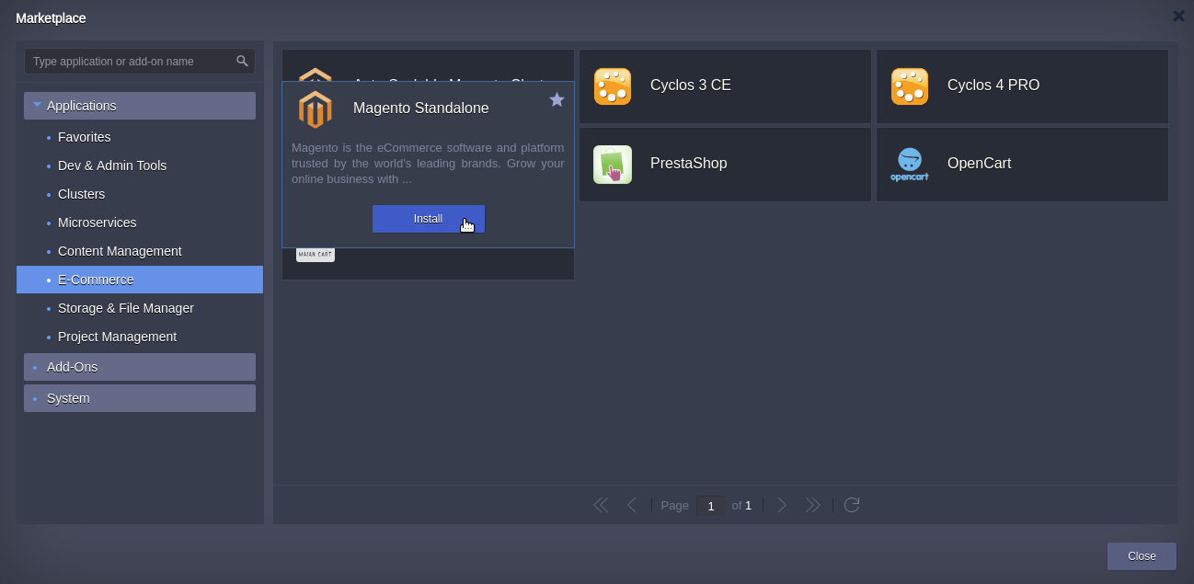Go to the next page arrow
Screen dimensions: 1194x584
782,505
